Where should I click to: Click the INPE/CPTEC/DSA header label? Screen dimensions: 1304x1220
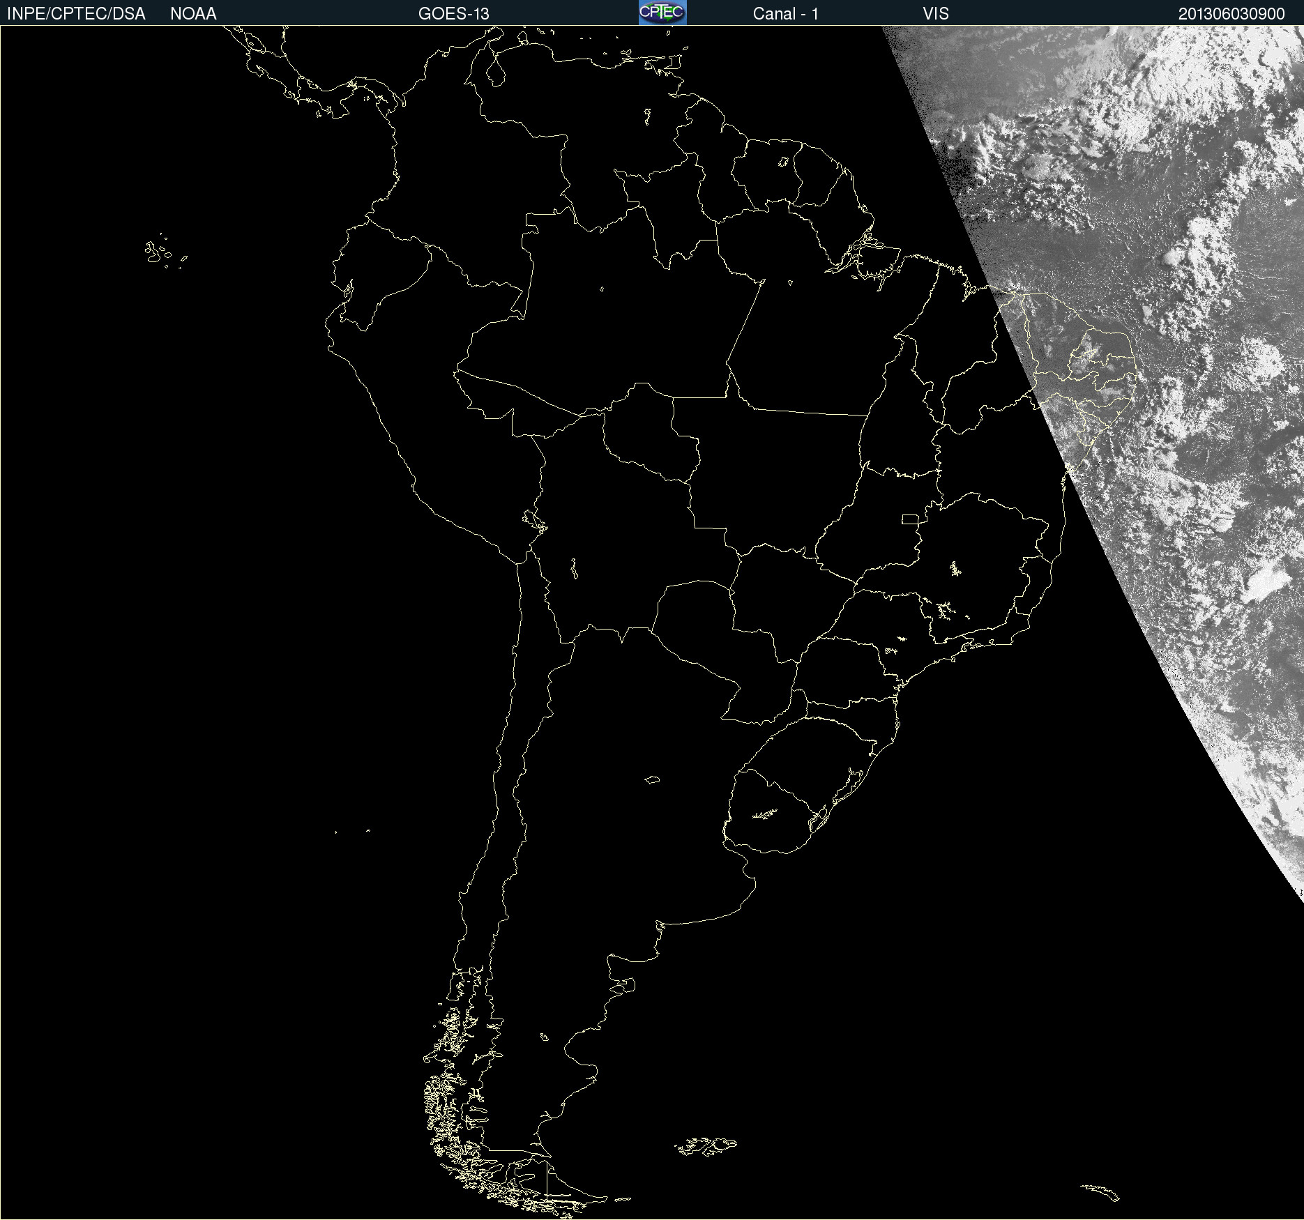[76, 14]
